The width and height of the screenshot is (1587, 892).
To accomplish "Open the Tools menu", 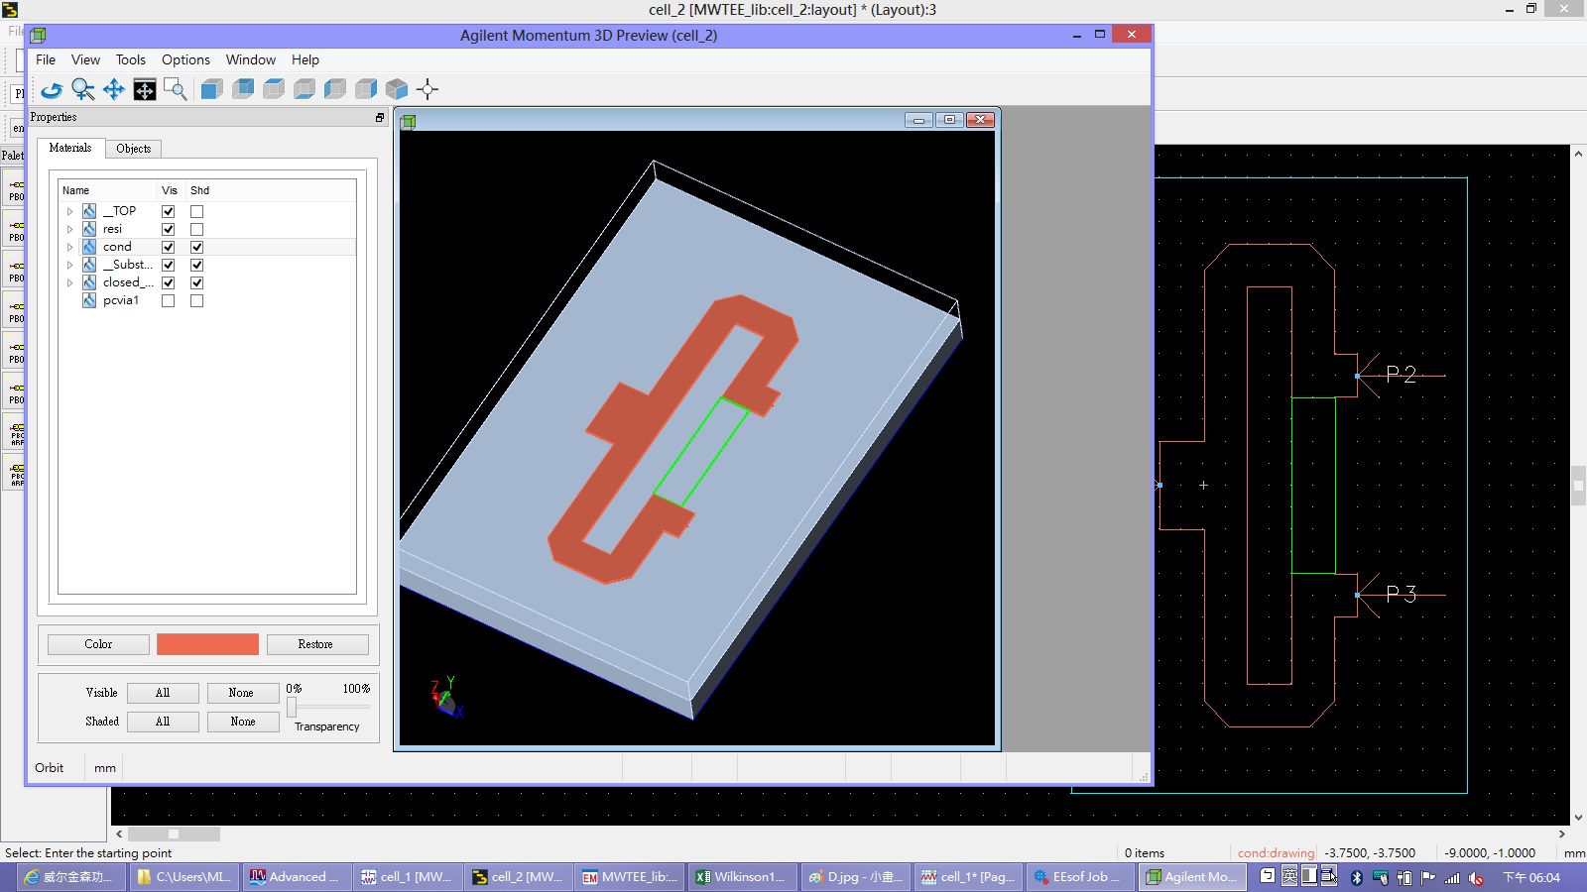I will pos(130,59).
